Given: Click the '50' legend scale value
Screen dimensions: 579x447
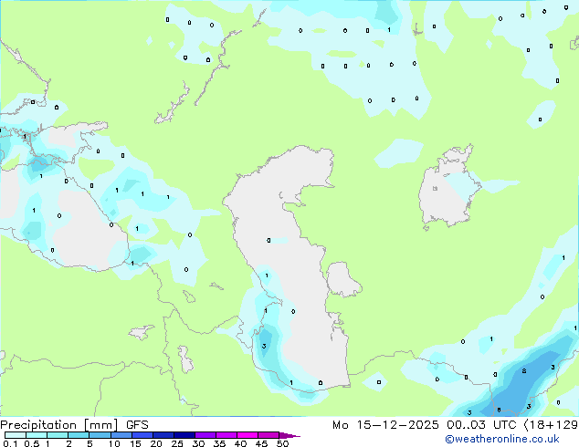Looking at the screenshot, I should coord(282,443).
